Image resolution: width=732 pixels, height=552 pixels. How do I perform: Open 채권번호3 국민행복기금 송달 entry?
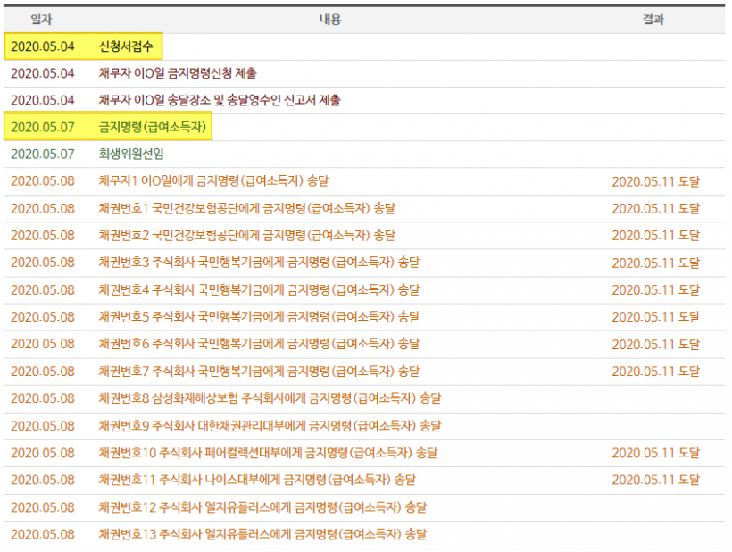tap(259, 262)
